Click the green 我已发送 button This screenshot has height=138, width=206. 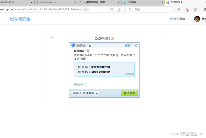click(x=129, y=93)
